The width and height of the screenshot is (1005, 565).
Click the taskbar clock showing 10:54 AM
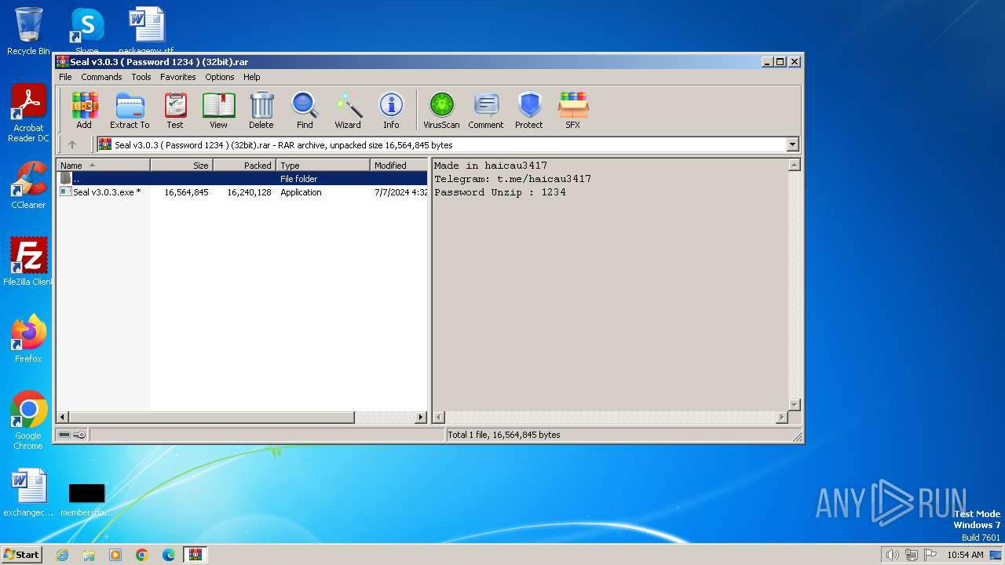(x=965, y=555)
